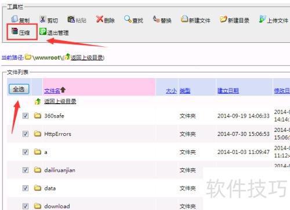The width and height of the screenshot is (290, 210).
Task: Open the 替换 replace tool
Action: (x=162, y=20)
